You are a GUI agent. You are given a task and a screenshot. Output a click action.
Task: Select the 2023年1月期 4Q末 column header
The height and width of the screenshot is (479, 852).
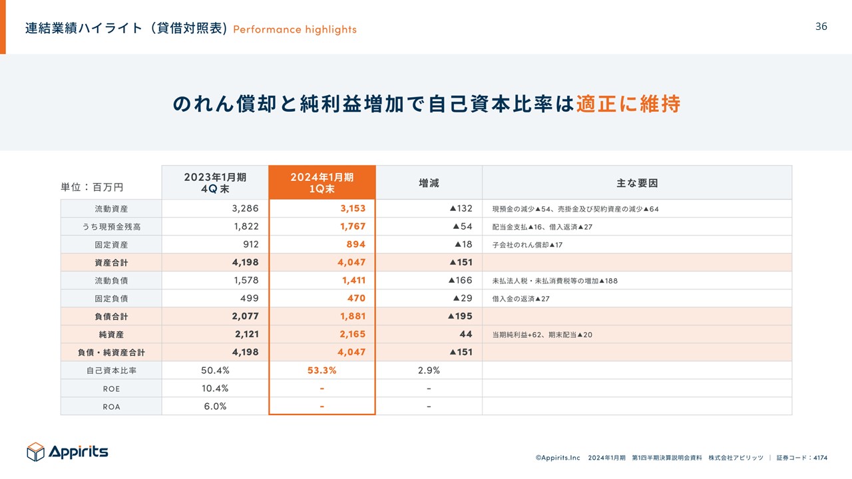coord(215,182)
